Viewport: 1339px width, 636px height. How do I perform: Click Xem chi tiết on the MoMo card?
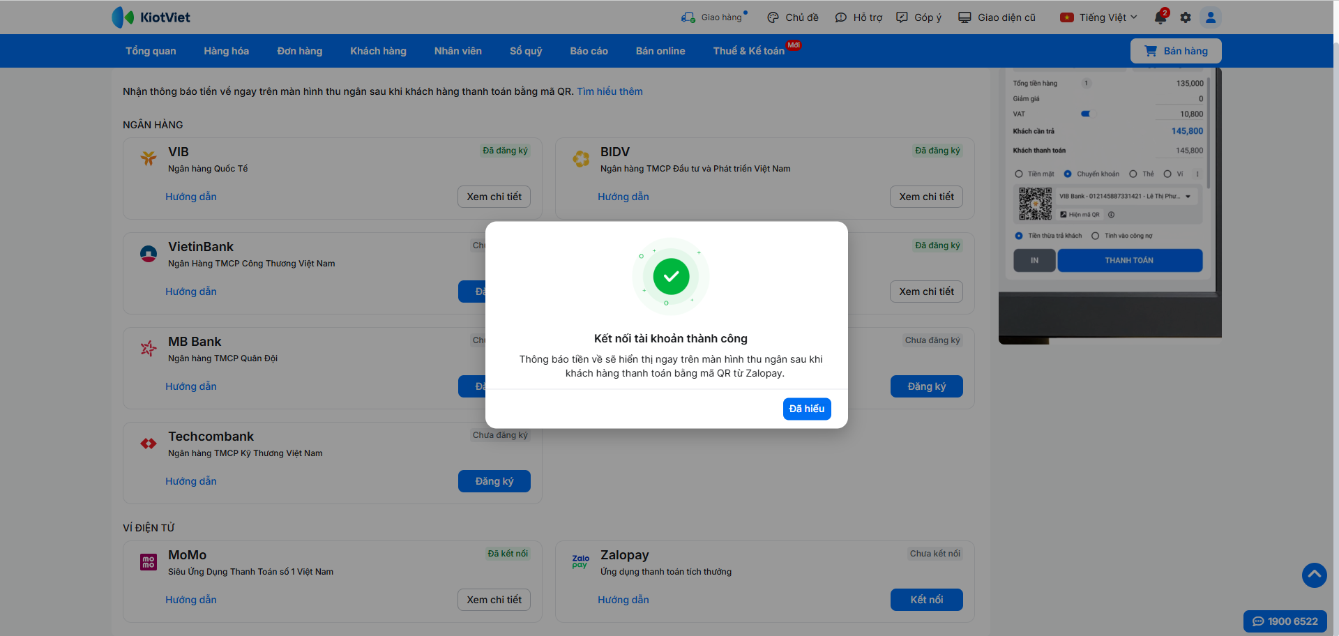tap(494, 600)
